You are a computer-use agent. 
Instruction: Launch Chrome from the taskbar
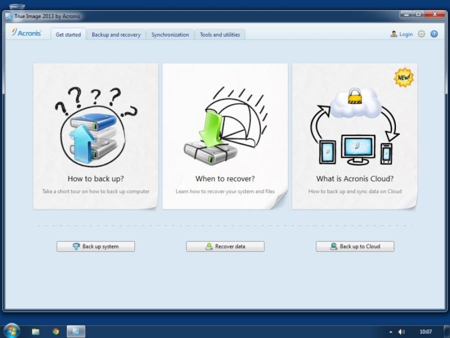click(x=56, y=331)
